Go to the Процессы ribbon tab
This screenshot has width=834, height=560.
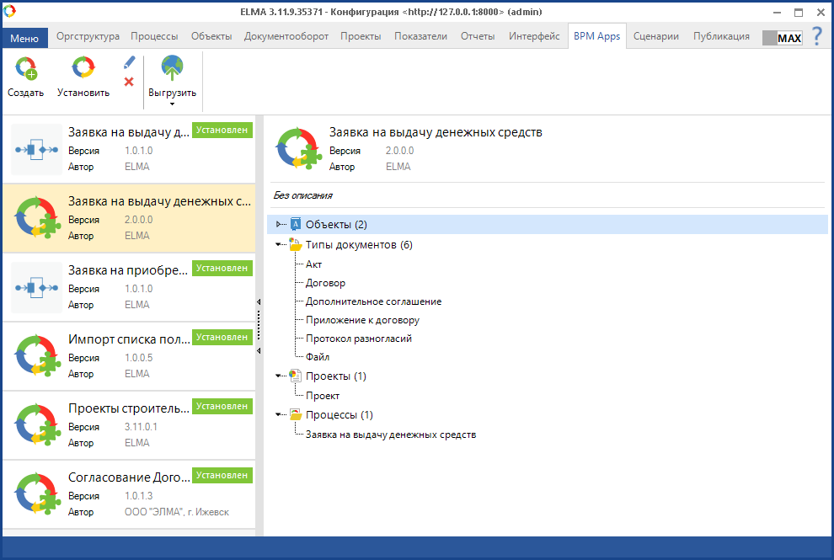154,36
